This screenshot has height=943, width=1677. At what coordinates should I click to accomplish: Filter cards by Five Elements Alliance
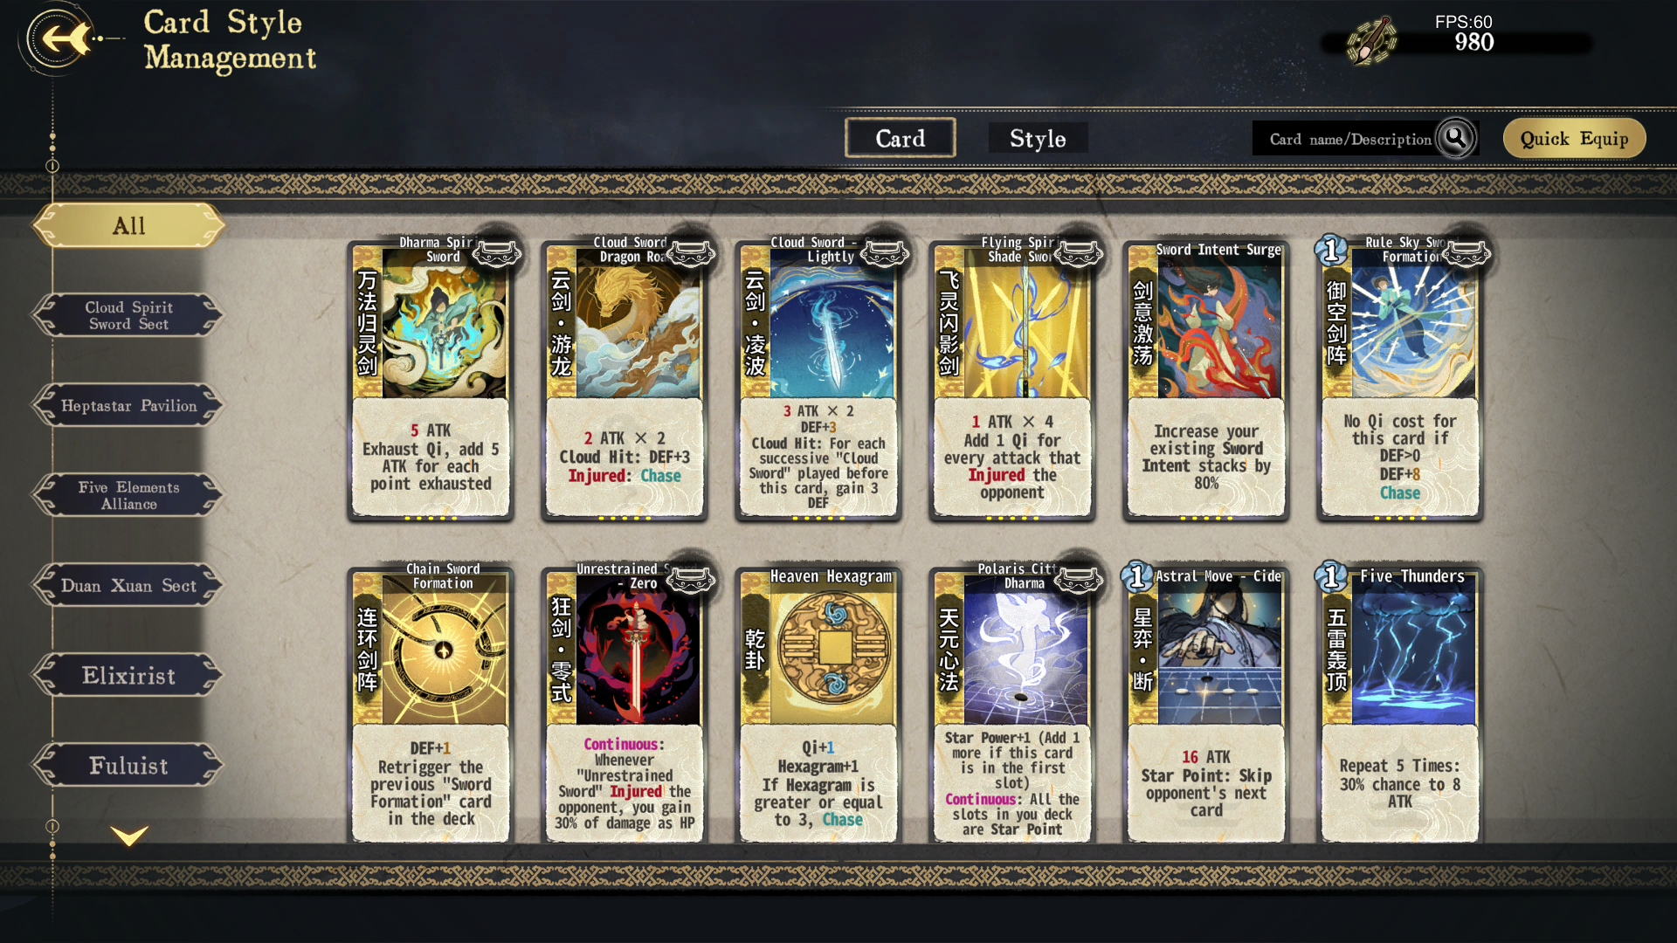128,495
